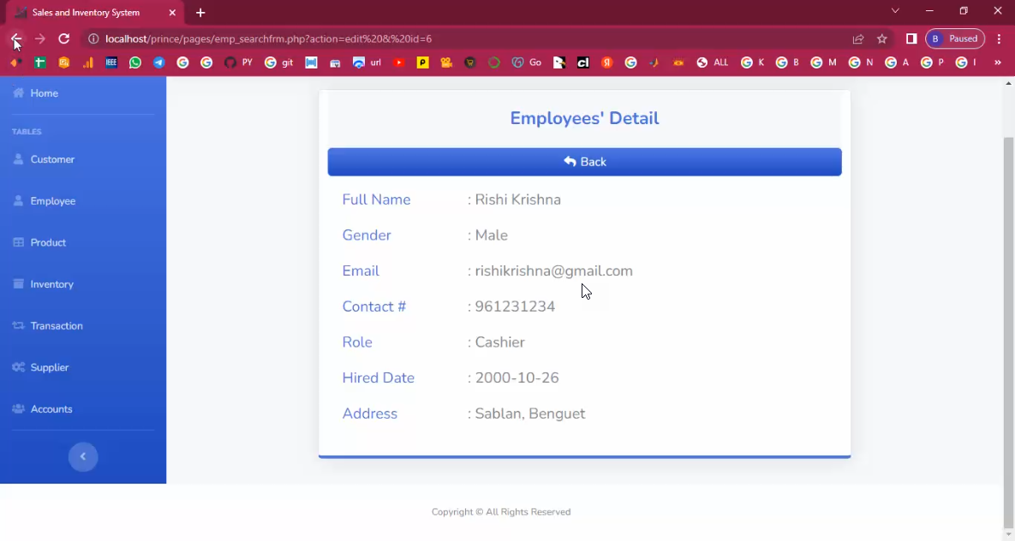Open the WhatsApp bookmark icon

point(135,62)
